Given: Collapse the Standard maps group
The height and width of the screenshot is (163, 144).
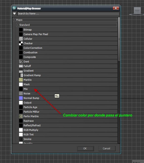Looking at the screenshot, I should [18, 25].
